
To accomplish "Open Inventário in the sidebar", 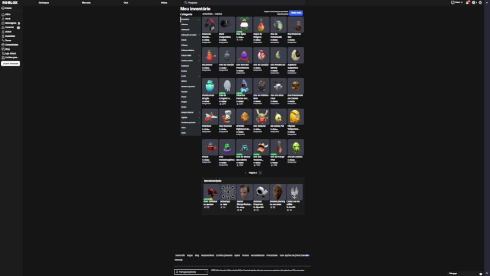I will click(x=9, y=36).
